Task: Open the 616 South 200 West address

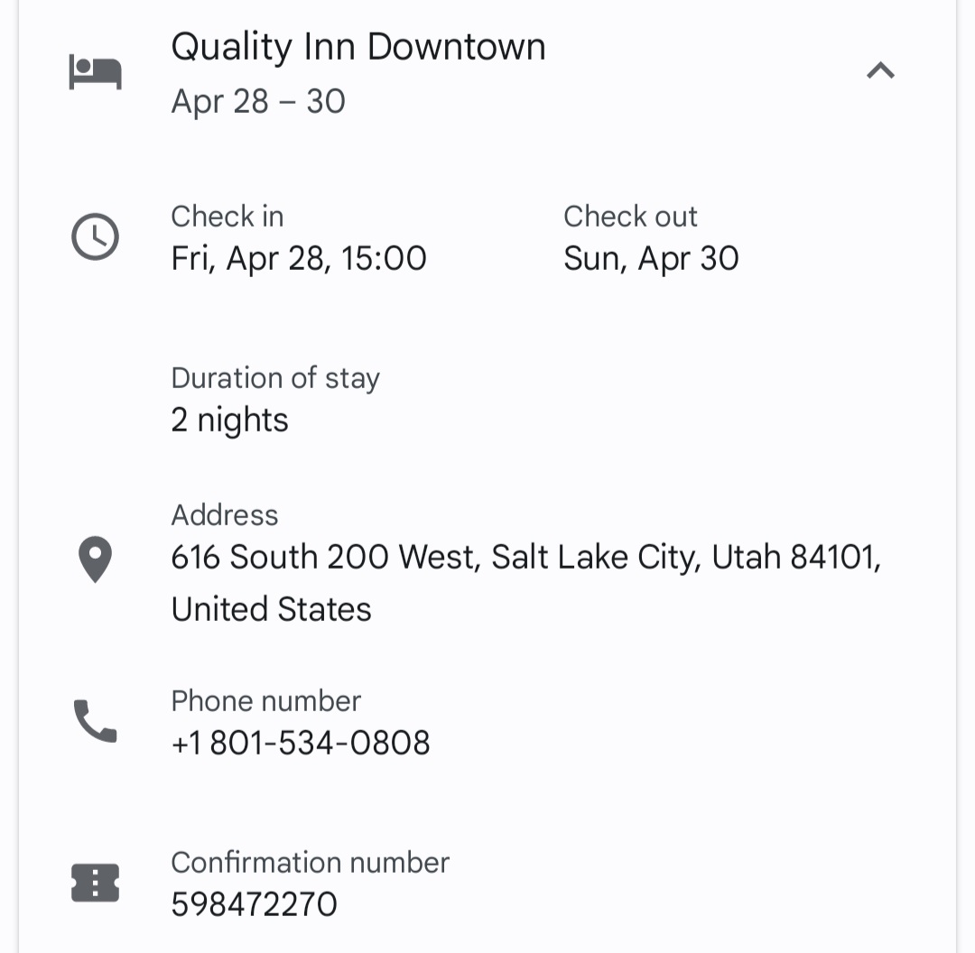Action: pos(525,558)
